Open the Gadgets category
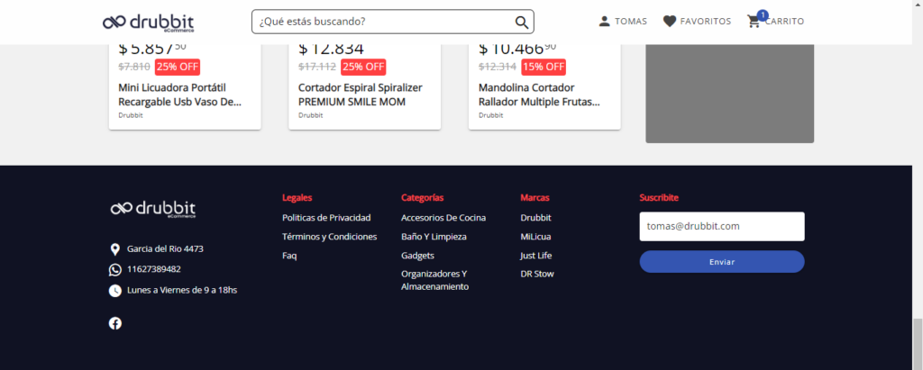The width and height of the screenshot is (923, 370). 417,256
